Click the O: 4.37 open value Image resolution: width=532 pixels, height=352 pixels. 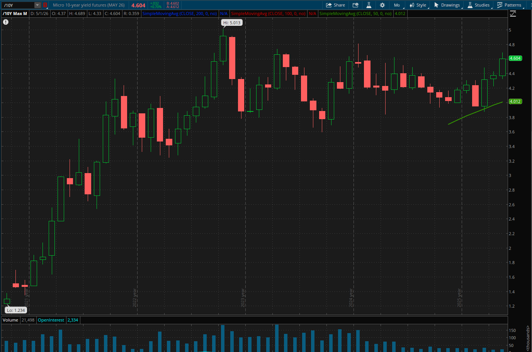[x=59, y=13]
